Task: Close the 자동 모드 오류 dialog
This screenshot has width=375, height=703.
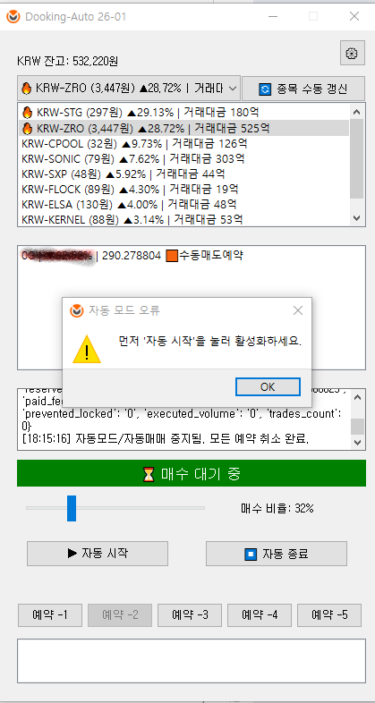Action: coord(298,310)
